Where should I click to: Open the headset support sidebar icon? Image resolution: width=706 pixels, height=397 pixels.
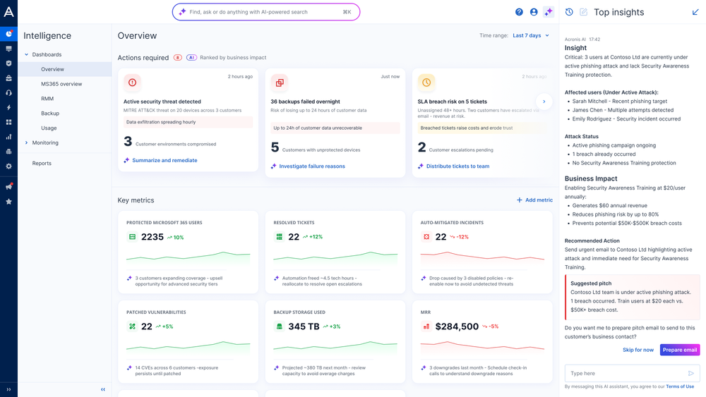click(x=8, y=92)
